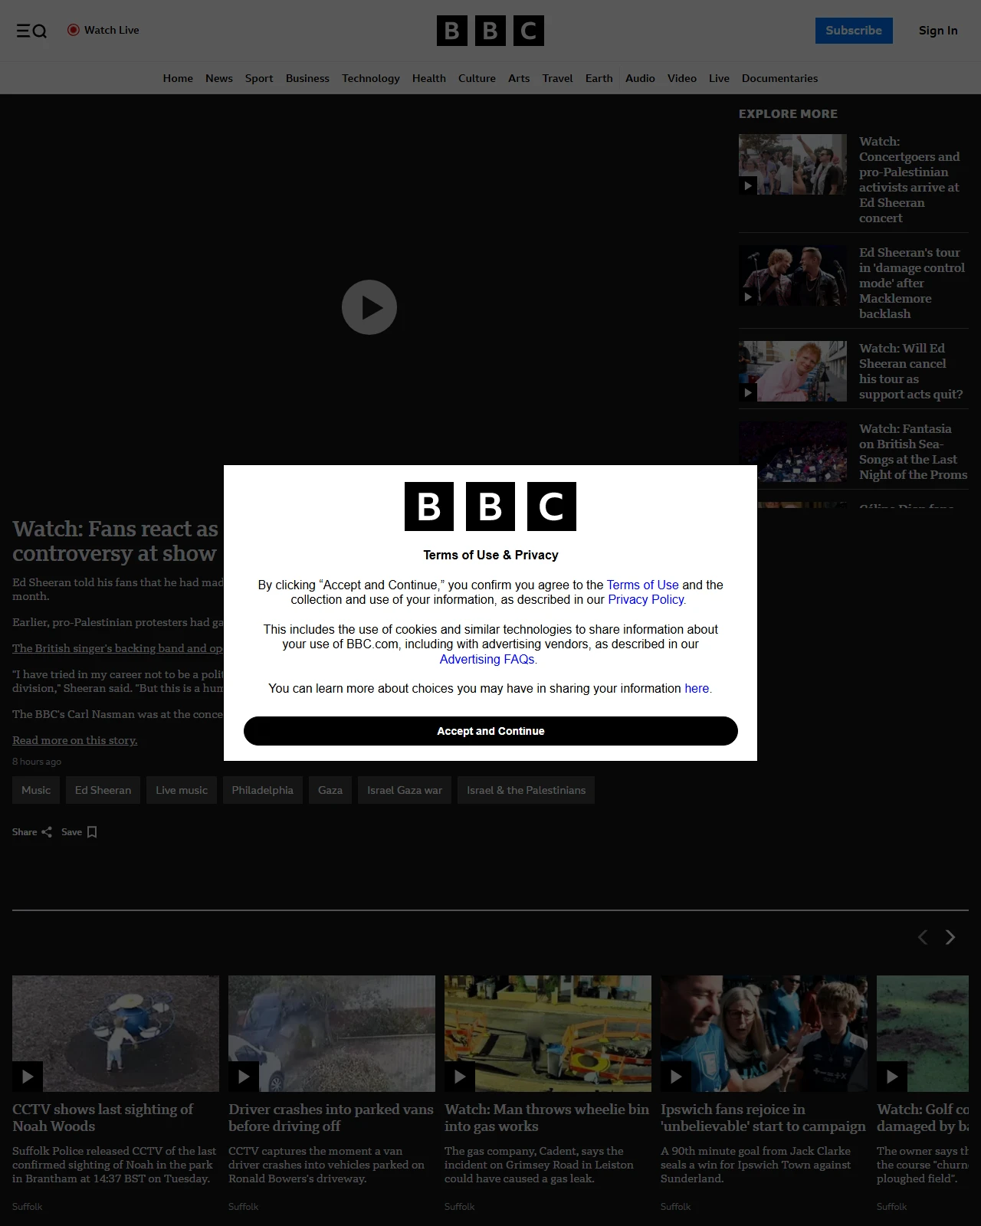Click the Live music tag
The width and height of the screenshot is (981, 1226).
coord(182,790)
